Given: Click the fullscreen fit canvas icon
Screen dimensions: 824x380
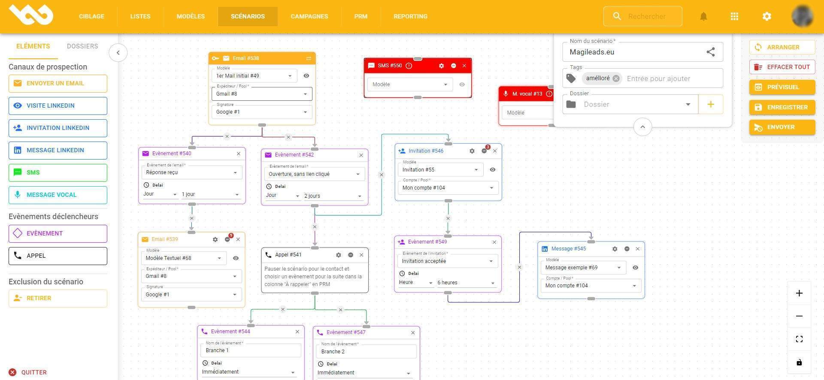Looking at the screenshot, I should (799, 339).
